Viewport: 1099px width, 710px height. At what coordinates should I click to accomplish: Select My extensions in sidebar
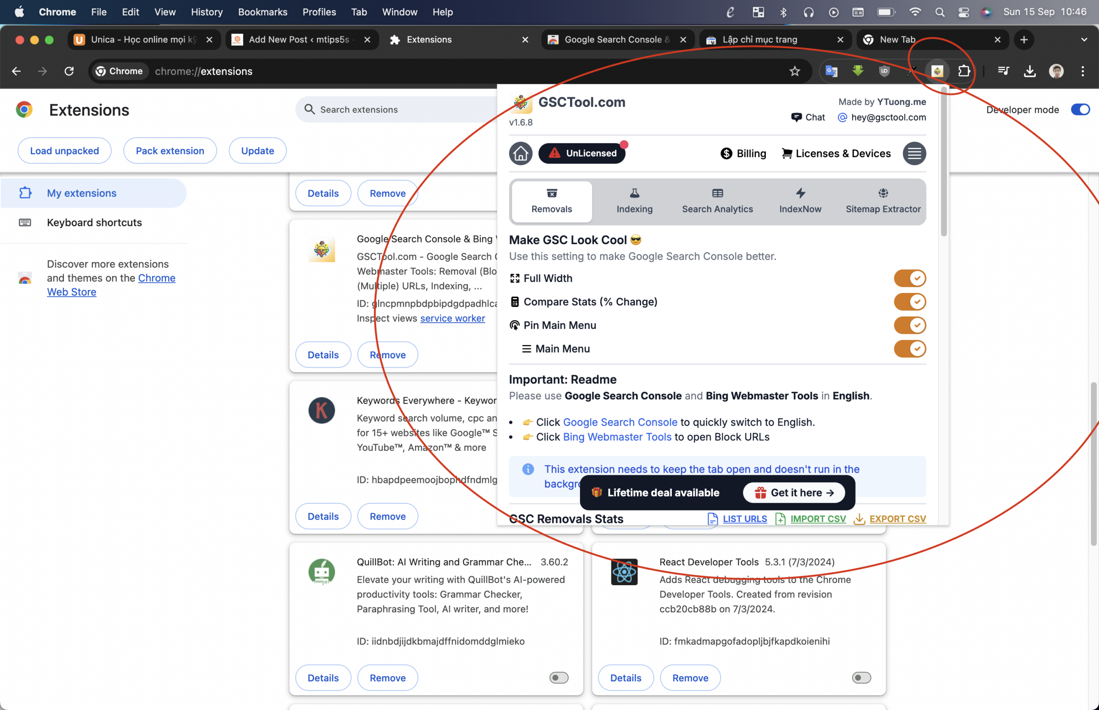(x=93, y=193)
